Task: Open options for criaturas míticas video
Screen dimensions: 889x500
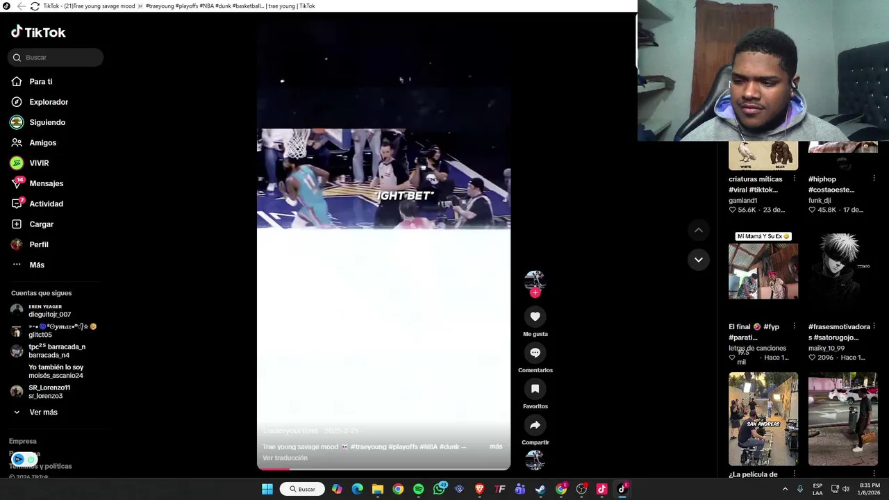Action: [x=795, y=179]
